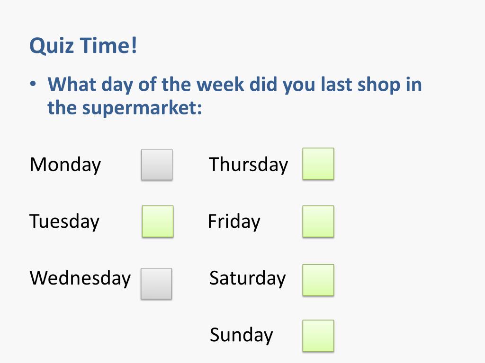Click the word "Time!" in title
Screen dimensions: 485x363
click(109, 45)
